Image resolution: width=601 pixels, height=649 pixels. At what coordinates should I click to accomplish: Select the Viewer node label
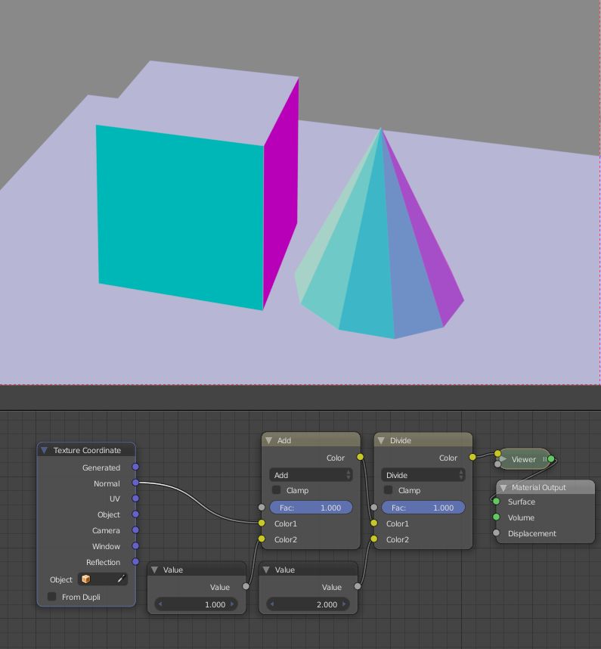pos(523,459)
